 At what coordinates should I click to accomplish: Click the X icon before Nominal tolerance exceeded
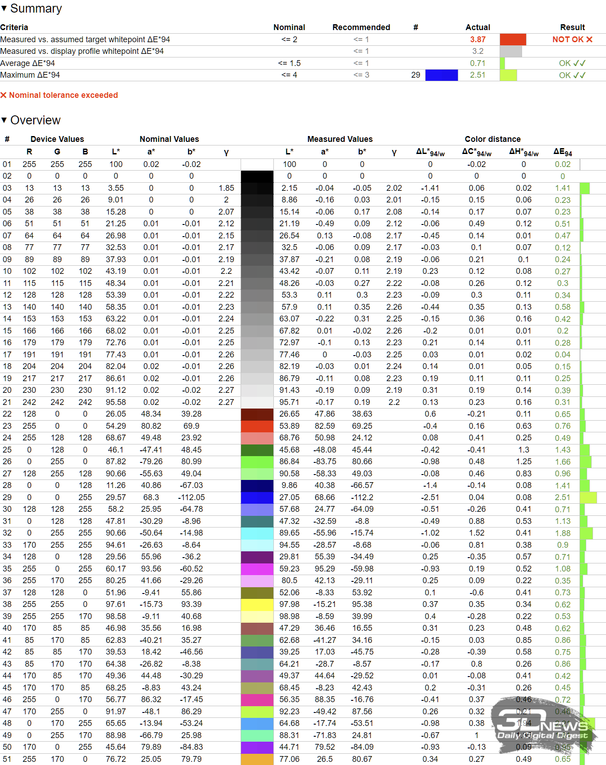[x=4, y=95]
